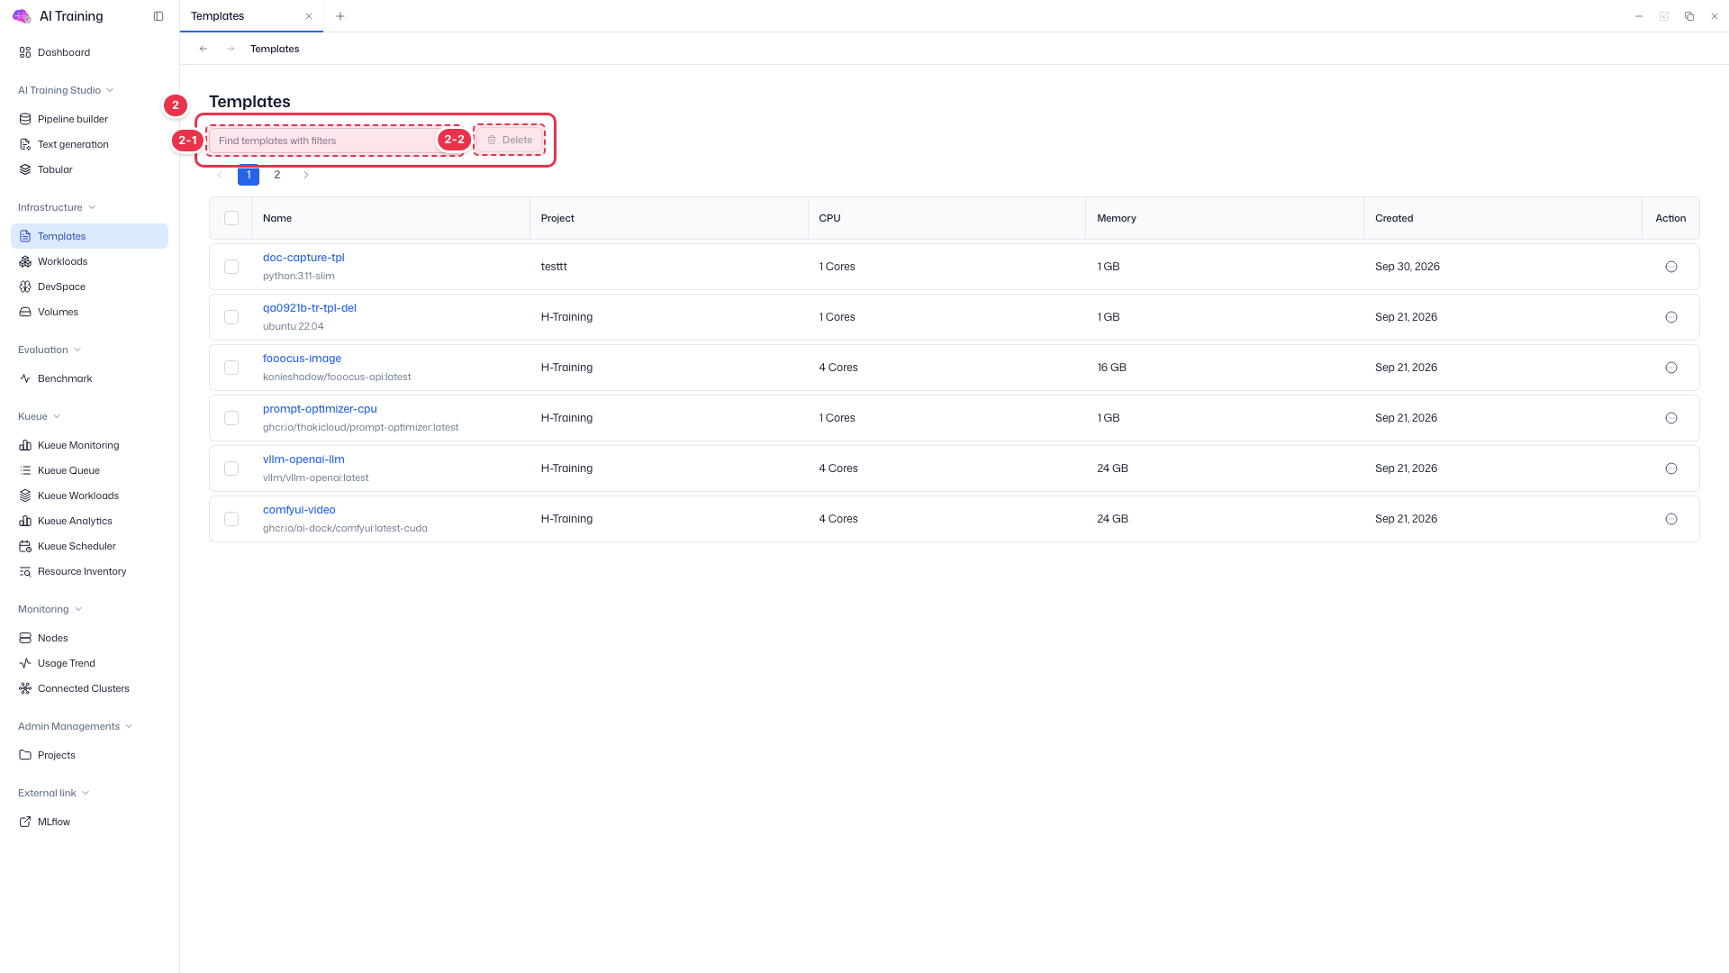Open action menu for comfyui-video row

coord(1671,519)
